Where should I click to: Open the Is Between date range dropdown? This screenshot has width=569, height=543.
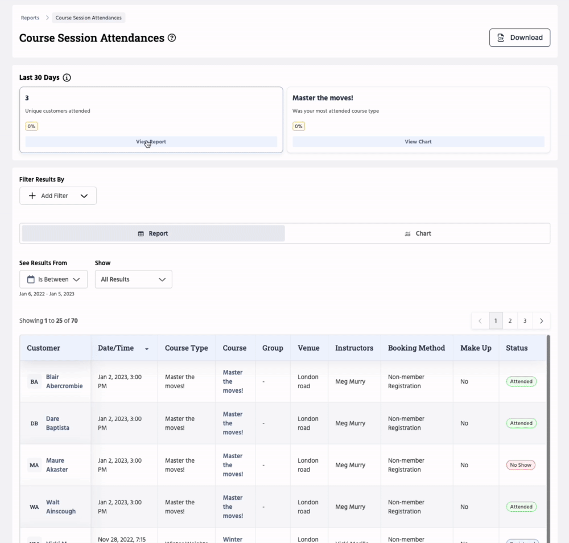pos(76,279)
